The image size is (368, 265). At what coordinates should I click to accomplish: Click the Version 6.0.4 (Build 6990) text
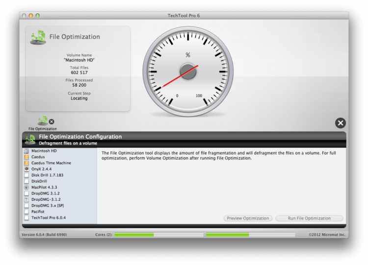coord(44,235)
